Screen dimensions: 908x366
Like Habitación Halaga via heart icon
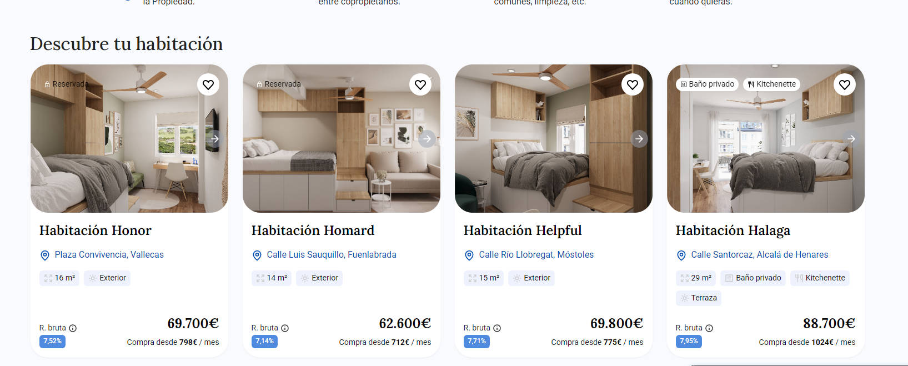click(845, 84)
